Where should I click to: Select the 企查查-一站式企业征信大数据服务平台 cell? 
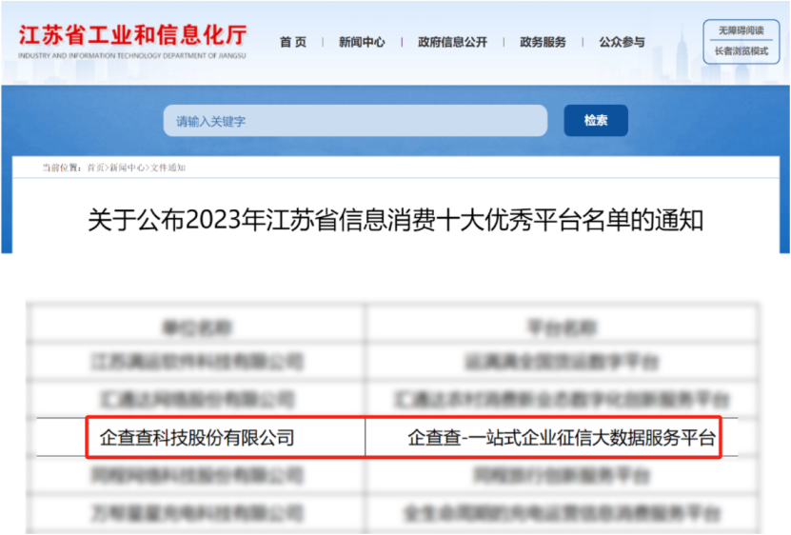(x=562, y=438)
